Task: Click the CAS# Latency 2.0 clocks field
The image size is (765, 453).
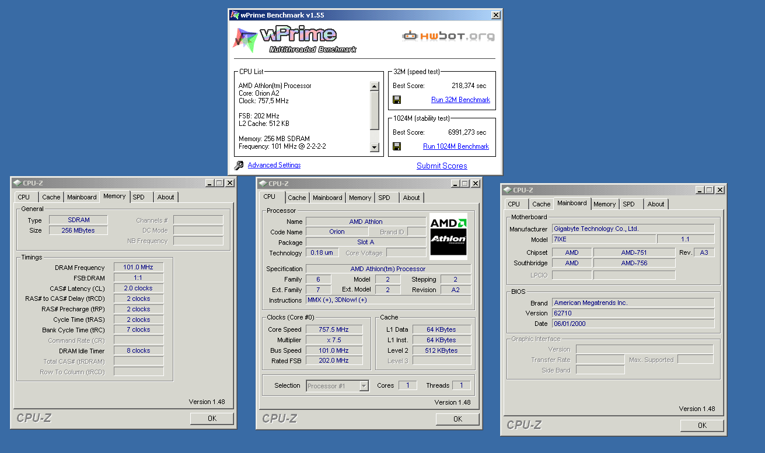Action: point(138,288)
